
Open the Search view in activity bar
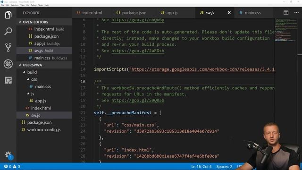[8, 31]
